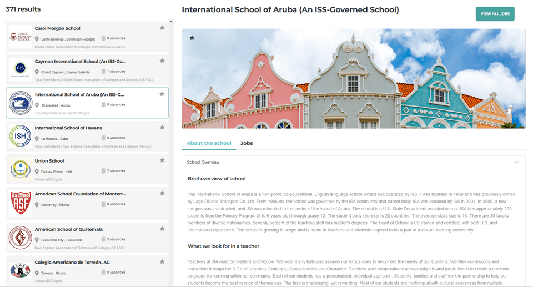Image resolution: width=533 pixels, height=287 pixels.
Task: Click vacancies icon on Colegio Americano de Torreón card
Action: 104,272
